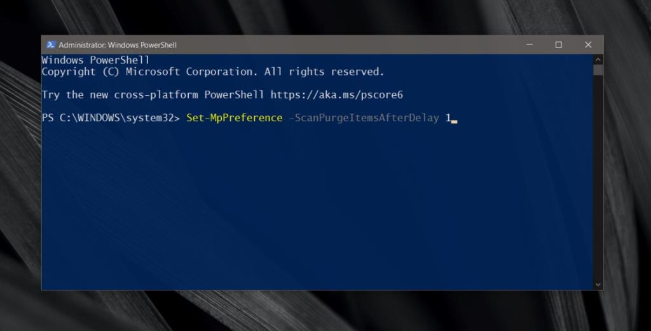651x331 pixels.
Task: Close the Administrator PowerShell window
Action: click(x=588, y=45)
